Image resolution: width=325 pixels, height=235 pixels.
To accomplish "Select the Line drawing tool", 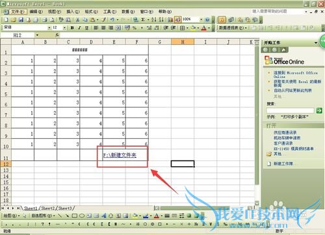I will click(60, 216).
